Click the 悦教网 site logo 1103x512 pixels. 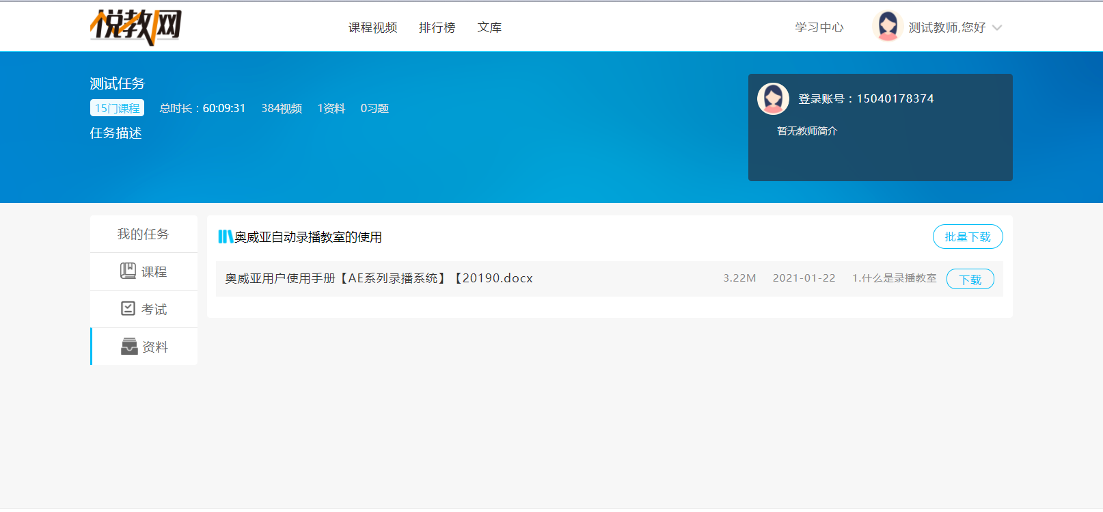point(136,27)
